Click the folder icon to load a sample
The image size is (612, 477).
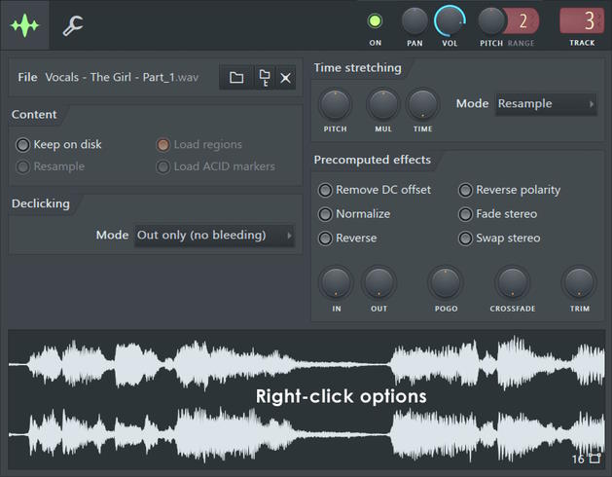pyautogui.click(x=236, y=78)
